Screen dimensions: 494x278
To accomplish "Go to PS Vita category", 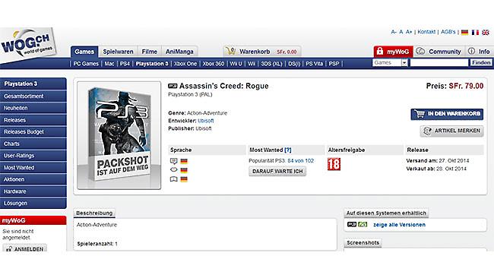I will coord(314,64).
